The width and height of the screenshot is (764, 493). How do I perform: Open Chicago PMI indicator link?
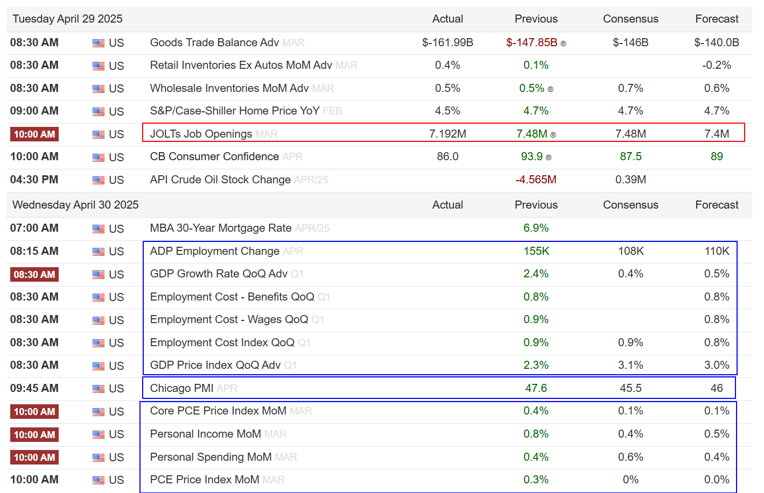click(181, 388)
